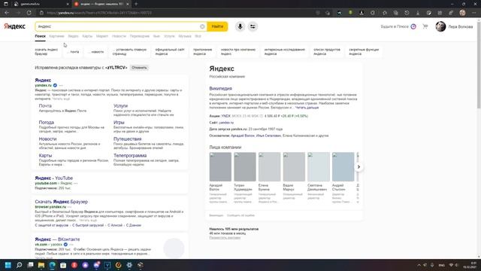Open the Яндекс — ВКонтакте result
This screenshot has width=481, height=271.
pos(57,239)
